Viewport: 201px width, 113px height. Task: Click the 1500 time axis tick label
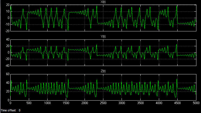pos(66,103)
